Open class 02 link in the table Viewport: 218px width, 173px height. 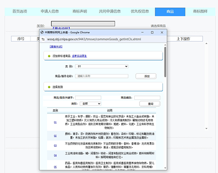pos(55,136)
